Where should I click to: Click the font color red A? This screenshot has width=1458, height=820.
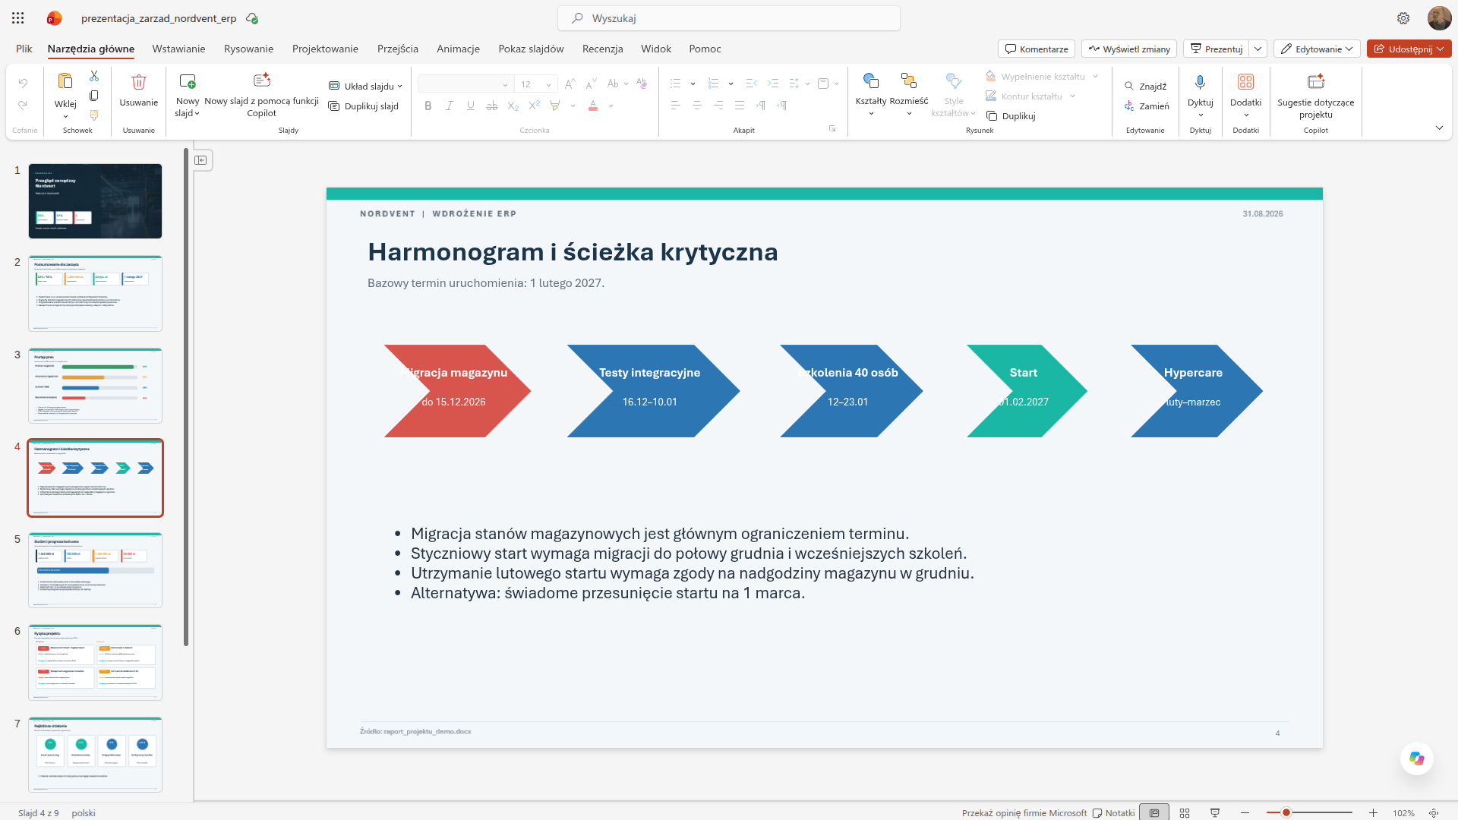593,106
